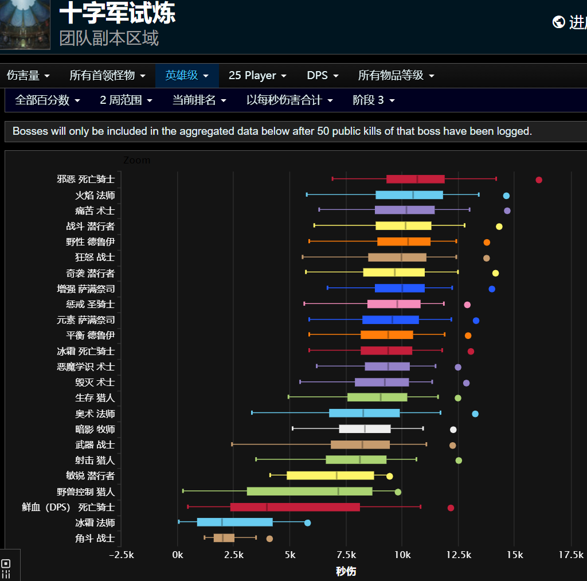587x581 pixels.
Task: Click the Zoom control above the chart
Action: click(137, 160)
